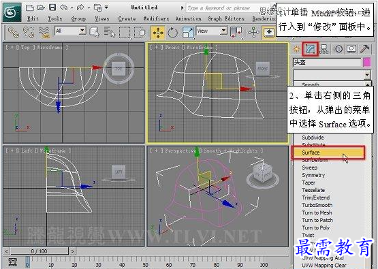Viewport: 378px width, 269px height.
Task: Activate the Select and Rotate tool
Action: click(x=172, y=32)
